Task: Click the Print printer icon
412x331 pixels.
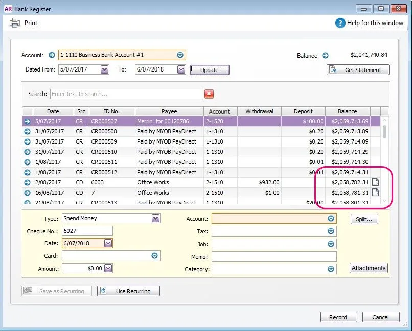Action: 15,23
